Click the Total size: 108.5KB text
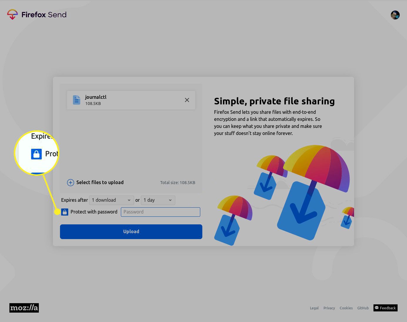The width and height of the screenshot is (407, 322). tap(178, 183)
